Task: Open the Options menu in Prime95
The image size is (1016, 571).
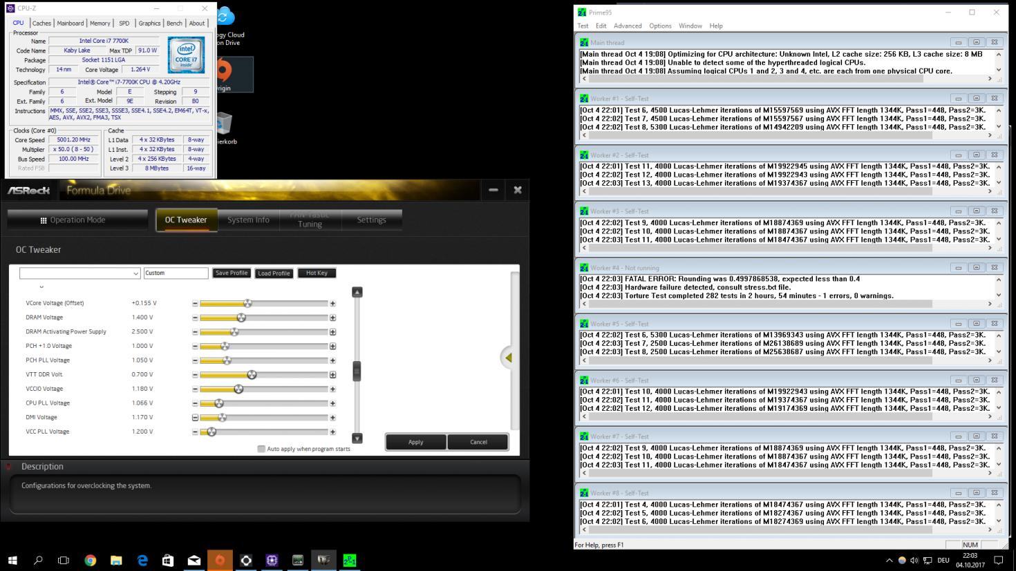Action: [660, 26]
